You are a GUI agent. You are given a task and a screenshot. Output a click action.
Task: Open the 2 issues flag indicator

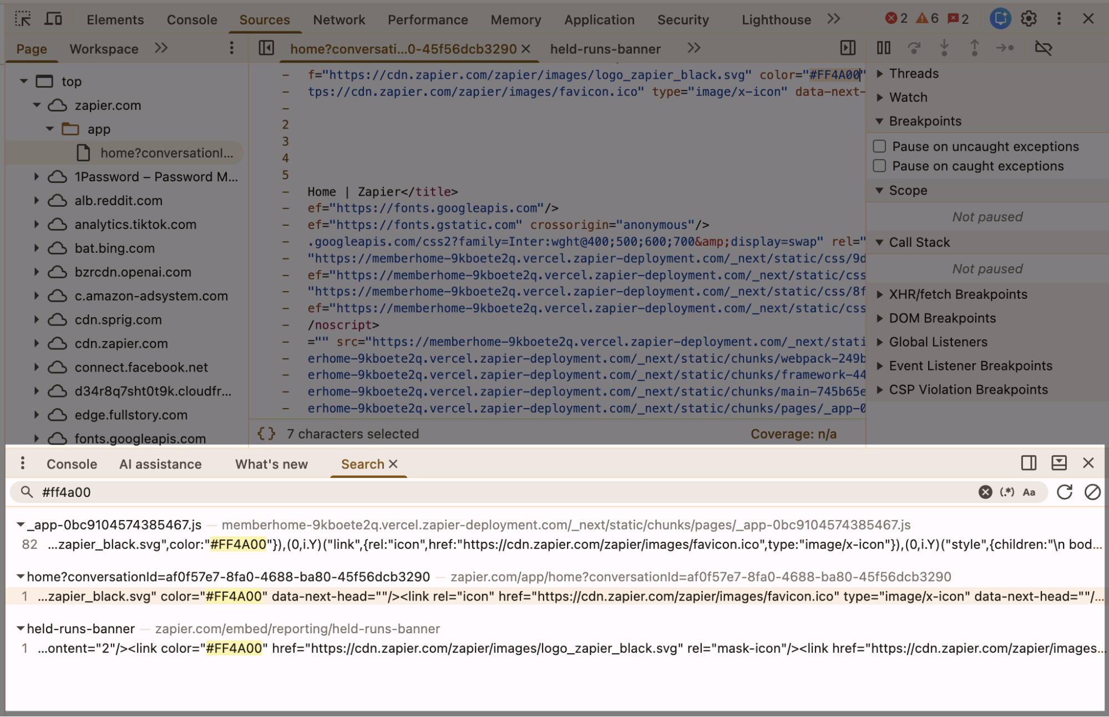click(x=958, y=19)
